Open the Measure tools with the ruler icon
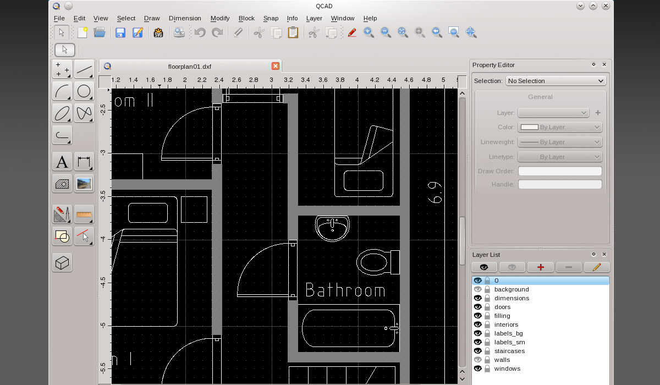 point(84,214)
